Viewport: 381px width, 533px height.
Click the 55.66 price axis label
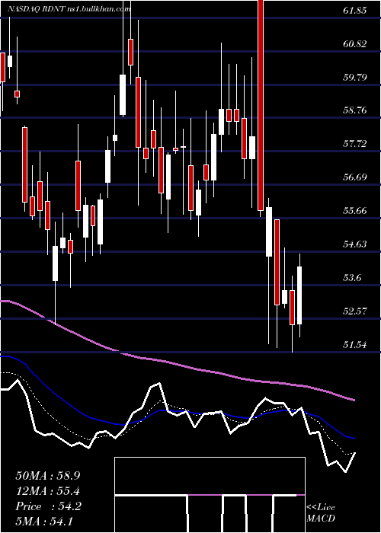coord(355,211)
